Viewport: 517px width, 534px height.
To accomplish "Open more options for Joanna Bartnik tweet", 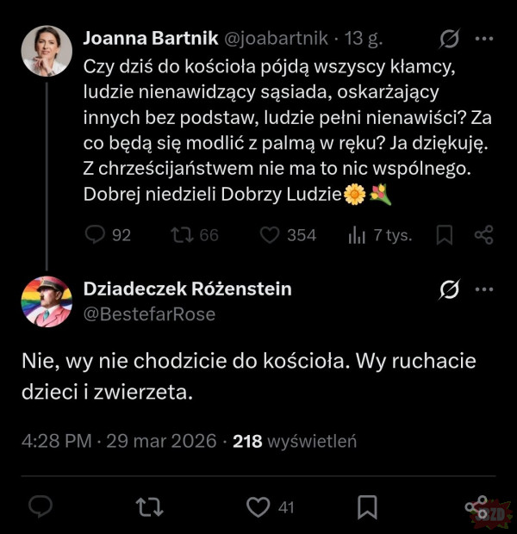I will click(x=484, y=39).
